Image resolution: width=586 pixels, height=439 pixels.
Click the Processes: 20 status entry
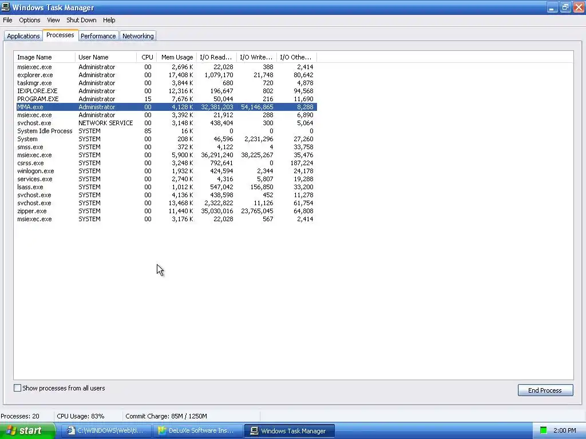coord(20,416)
